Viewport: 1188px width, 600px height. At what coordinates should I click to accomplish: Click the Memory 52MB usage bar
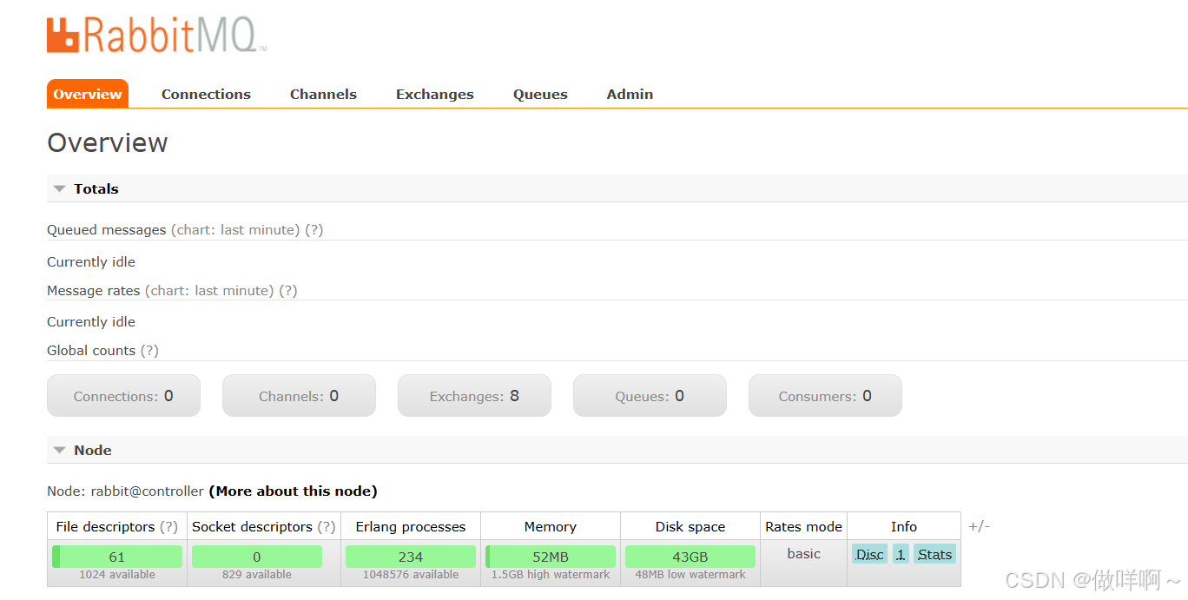click(x=551, y=557)
